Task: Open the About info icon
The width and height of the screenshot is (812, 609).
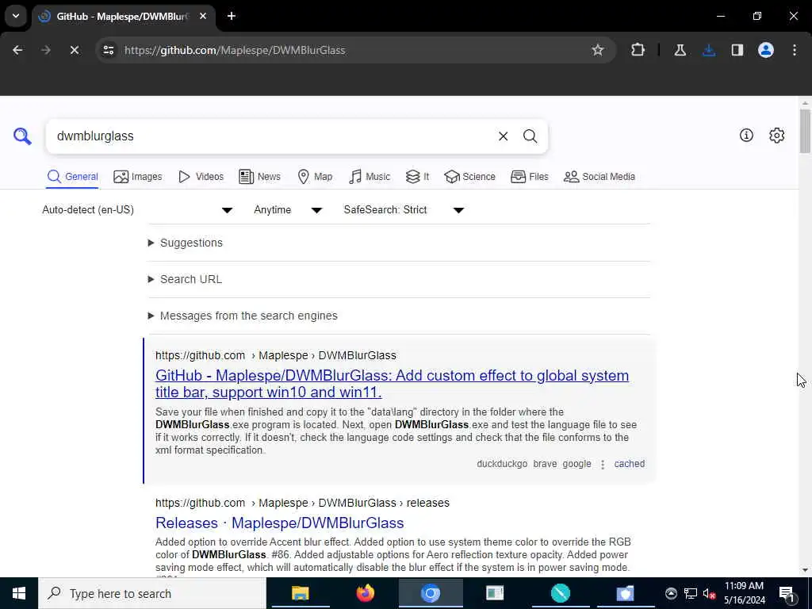Action: tap(746, 135)
